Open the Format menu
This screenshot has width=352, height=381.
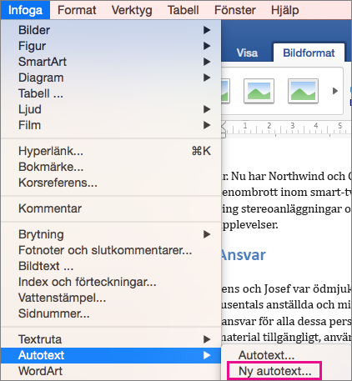77,10
